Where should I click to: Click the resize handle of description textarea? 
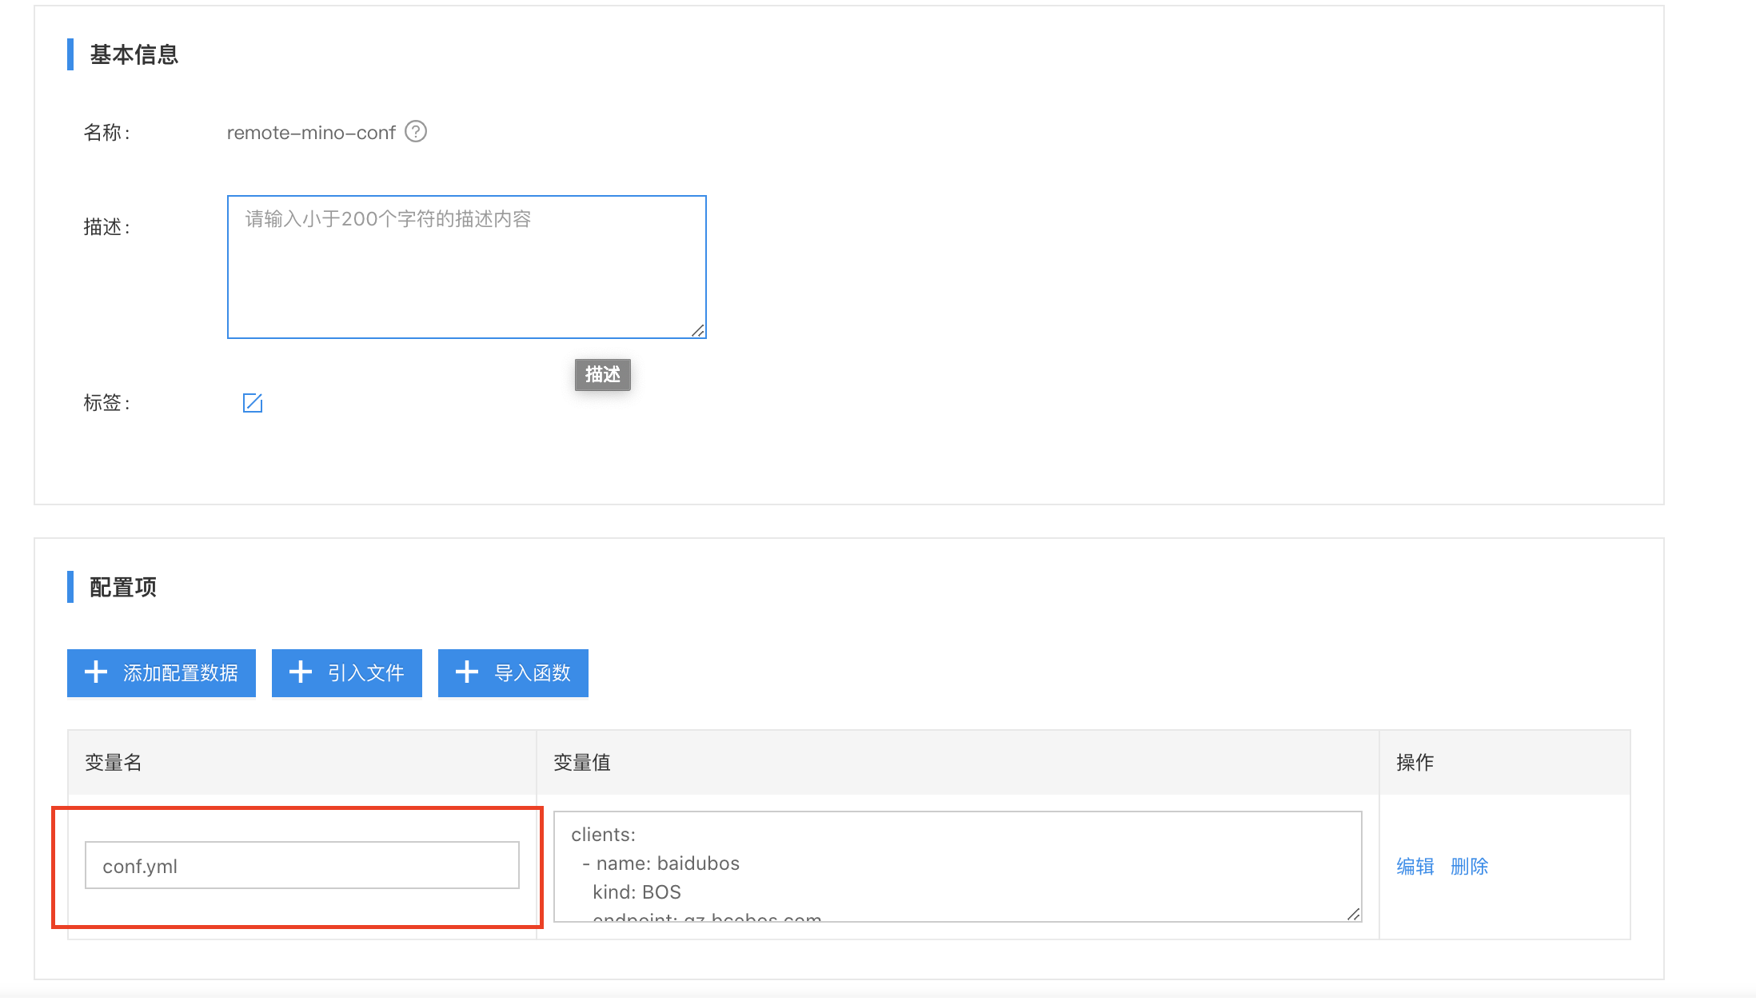pyautogui.click(x=698, y=330)
